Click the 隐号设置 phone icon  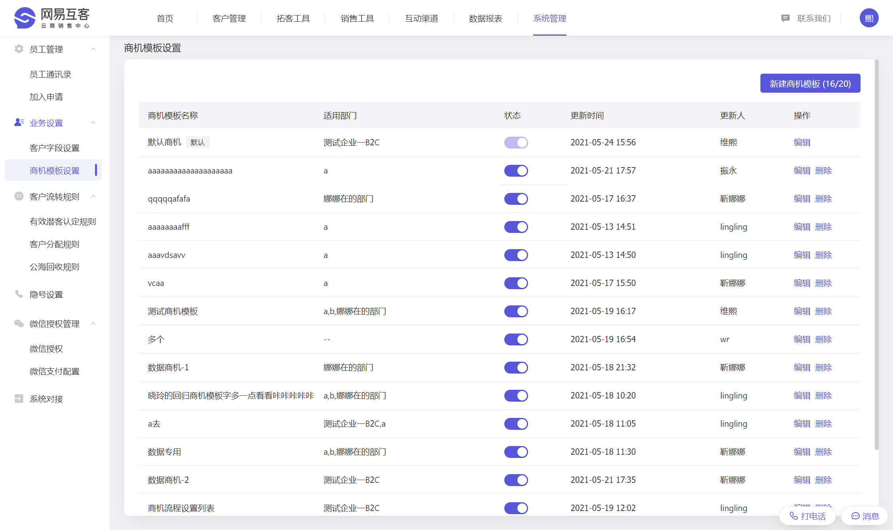(x=19, y=294)
